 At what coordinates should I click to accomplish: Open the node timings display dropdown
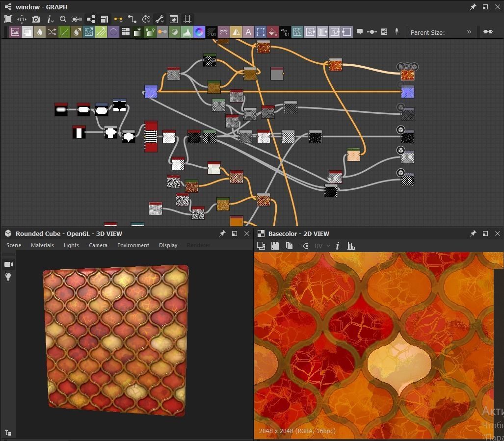point(146,19)
